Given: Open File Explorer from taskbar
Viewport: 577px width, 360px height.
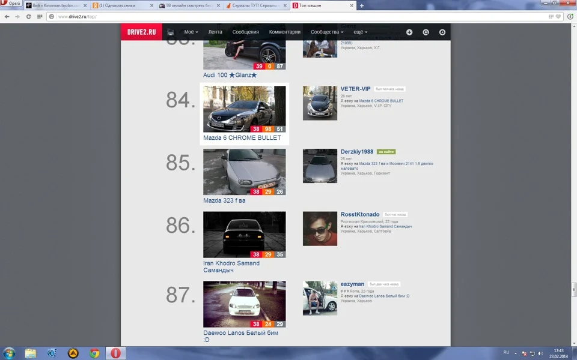Looking at the screenshot, I should [x=30, y=353].
